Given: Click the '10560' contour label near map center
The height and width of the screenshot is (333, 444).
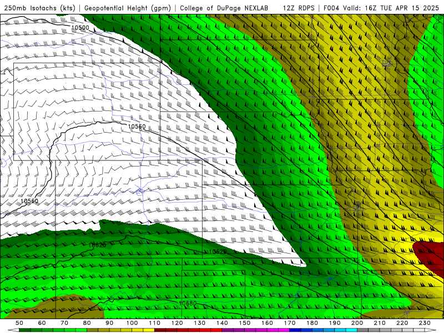Looking at the screenshot, I should 137,127.
